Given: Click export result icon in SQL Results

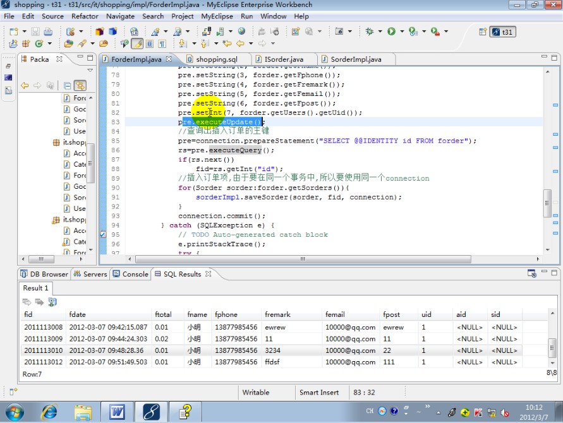Looking at the screenshot, I should [52, 302].
